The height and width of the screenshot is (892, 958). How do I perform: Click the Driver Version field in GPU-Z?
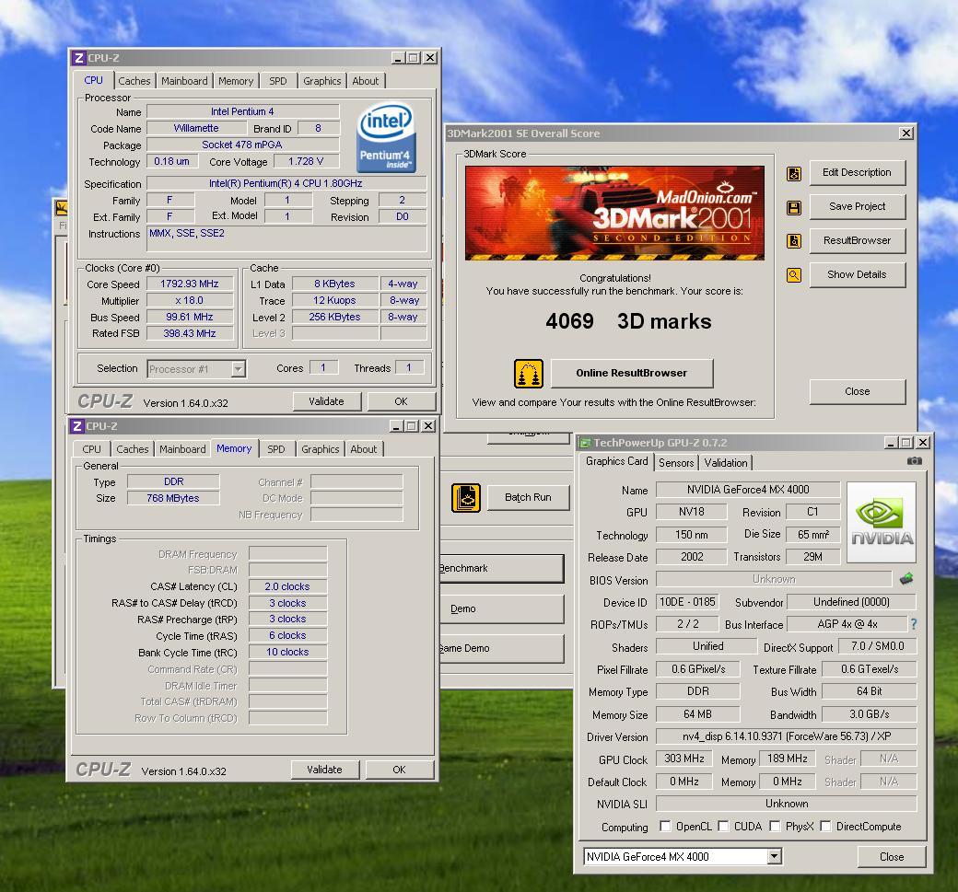point(787,736)
